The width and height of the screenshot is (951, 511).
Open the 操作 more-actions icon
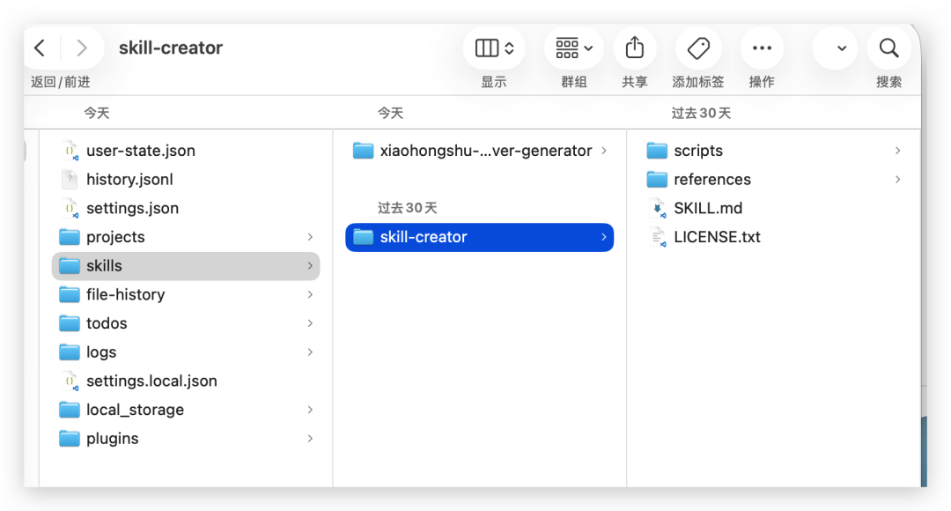(x=761, y=48)
